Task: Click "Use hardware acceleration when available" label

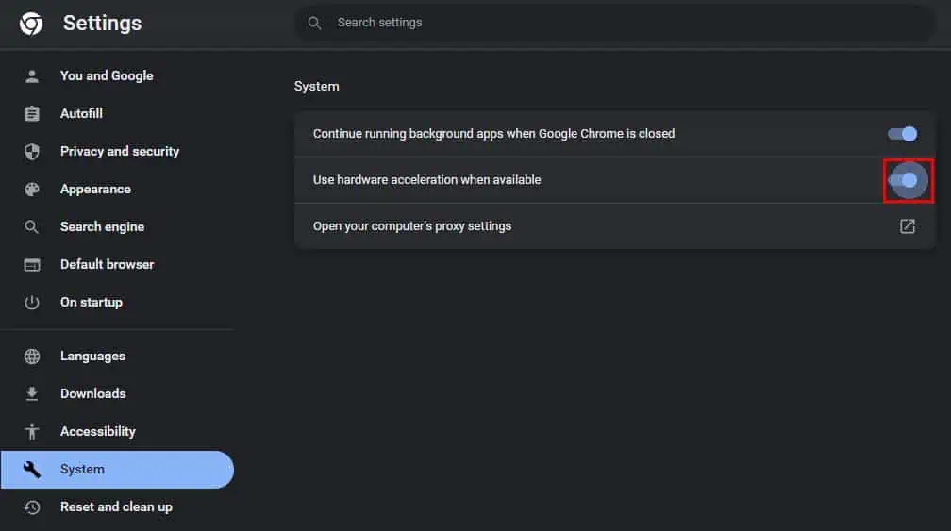Action: point(427,180)
